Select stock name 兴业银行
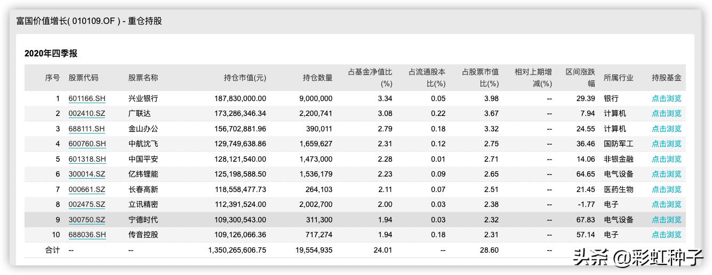The height and width of the screenshot is (275, 712). coord(143,98)
